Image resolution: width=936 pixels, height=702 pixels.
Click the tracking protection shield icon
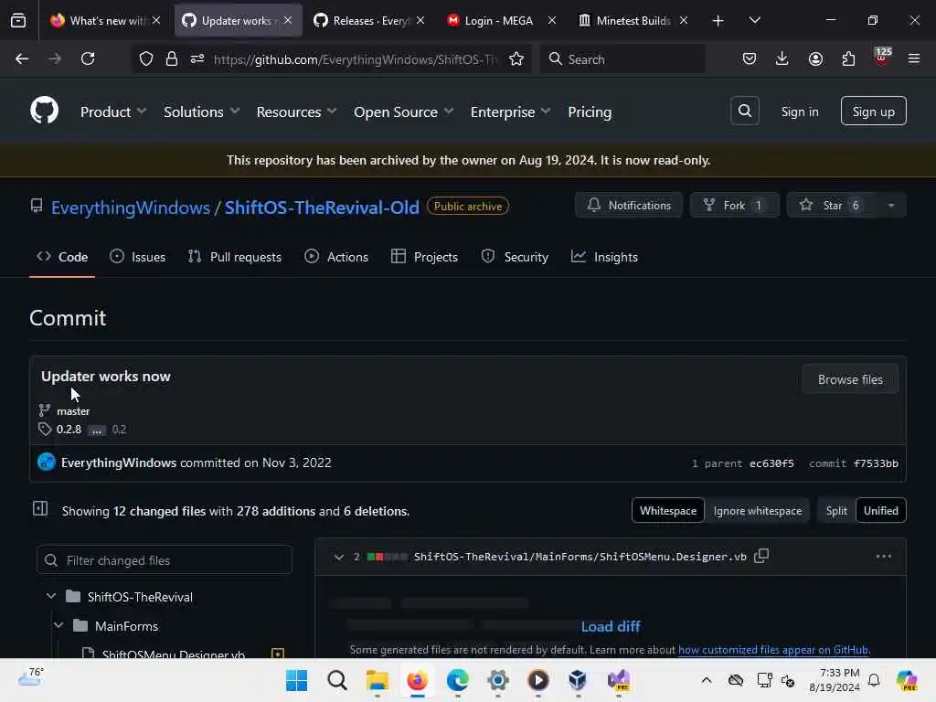click(x=146, y=58)
